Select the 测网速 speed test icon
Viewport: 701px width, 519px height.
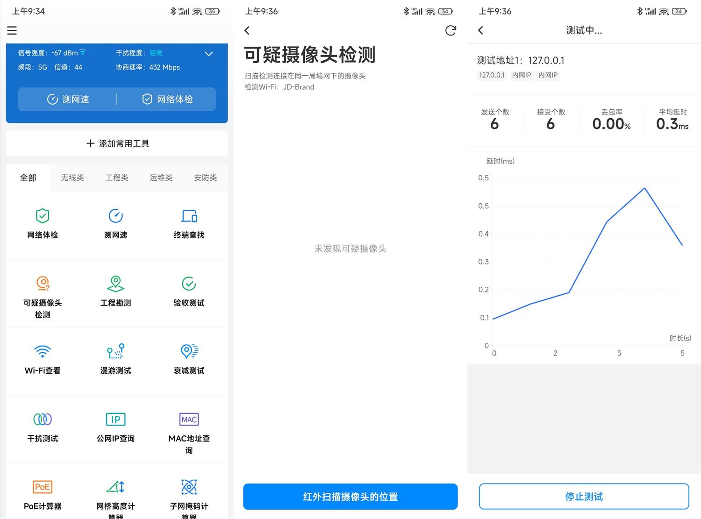click(115, 223)
